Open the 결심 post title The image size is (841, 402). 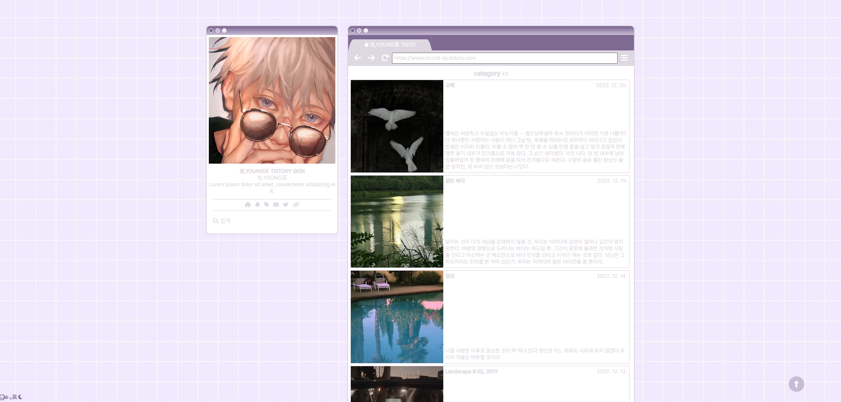(x=450, y=276)
